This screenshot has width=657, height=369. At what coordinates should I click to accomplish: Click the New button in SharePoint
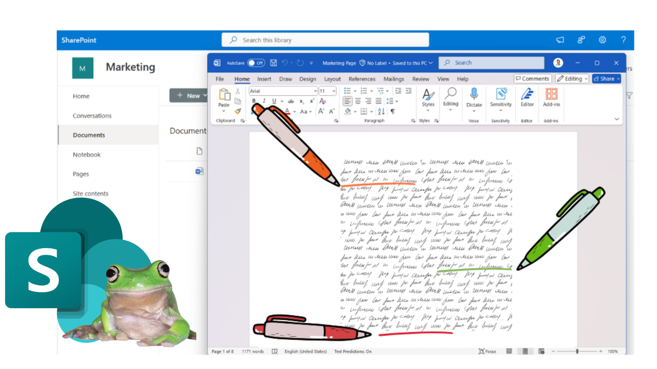pyautogui.click(x=189, y=96)
